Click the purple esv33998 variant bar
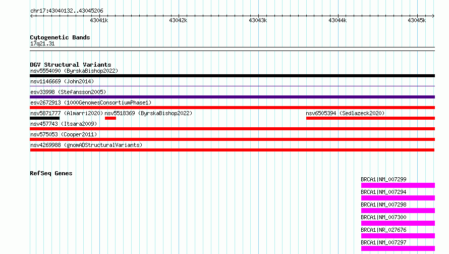 pos(232,97)
